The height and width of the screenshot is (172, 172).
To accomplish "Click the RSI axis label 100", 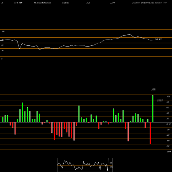I will [x=3, y=31].
